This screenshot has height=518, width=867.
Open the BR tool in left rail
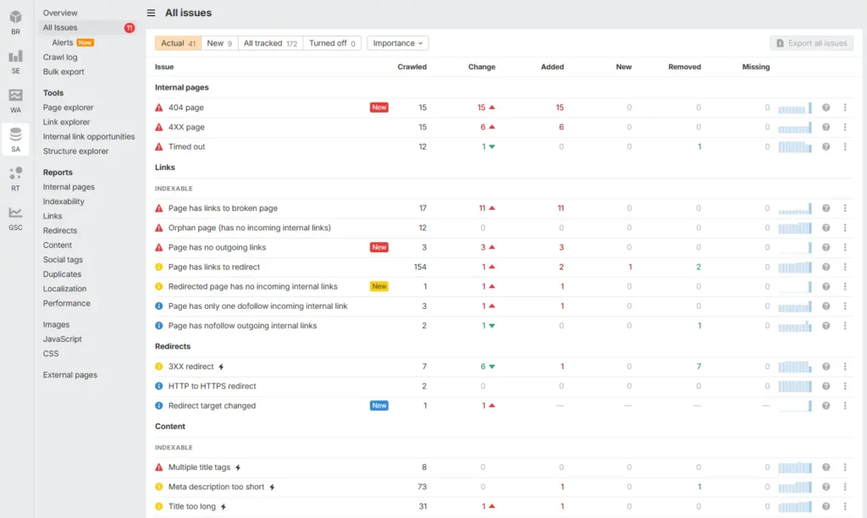point(15,22)
